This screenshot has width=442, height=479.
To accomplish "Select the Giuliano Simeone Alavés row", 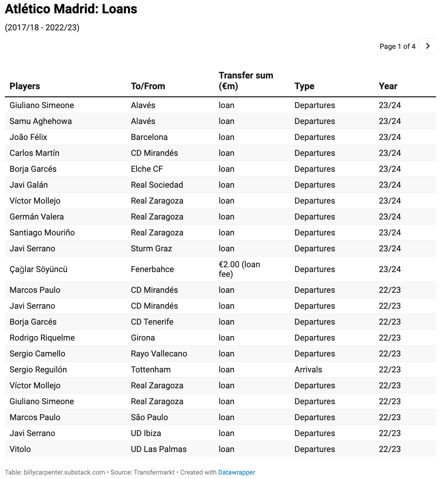I will point(220,105).
